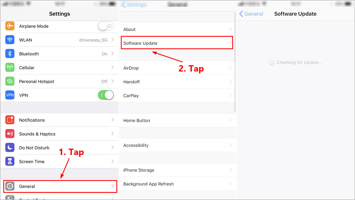Tap the Airplane Mode orange icon
The width and height of the screenshot is (355, 200).
coord(10,26)
